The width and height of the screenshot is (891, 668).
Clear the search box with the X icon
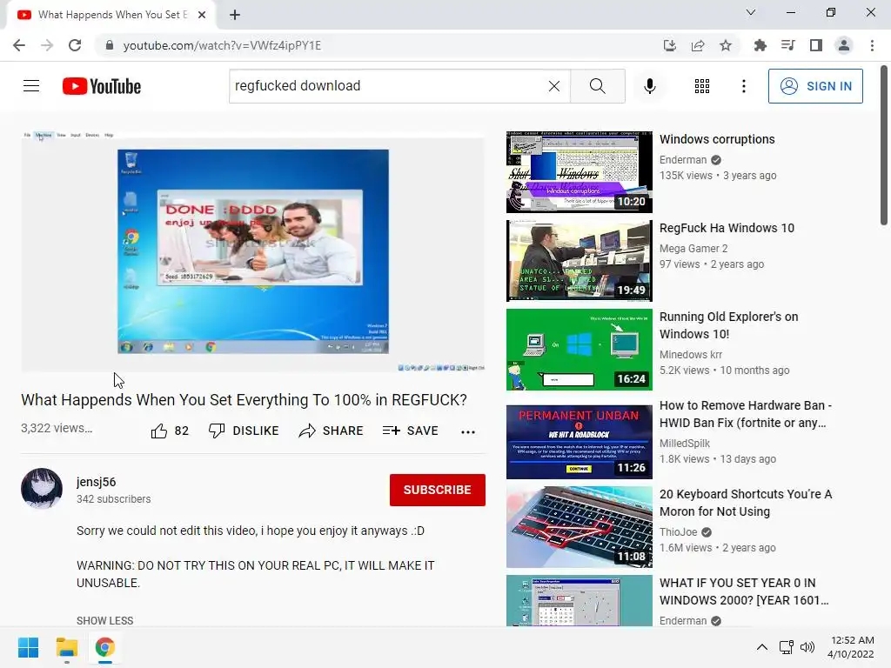tap(554, 86)
